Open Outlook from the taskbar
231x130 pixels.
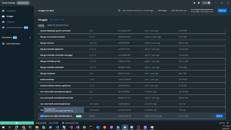[98, 127]
